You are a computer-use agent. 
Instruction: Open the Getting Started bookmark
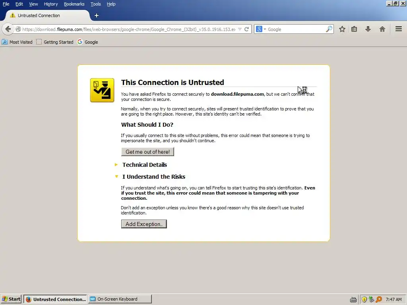coord(55,42)
